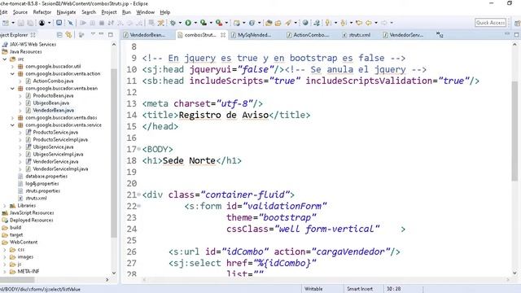Select ProductoBean.java in the tree

(53, 96)
